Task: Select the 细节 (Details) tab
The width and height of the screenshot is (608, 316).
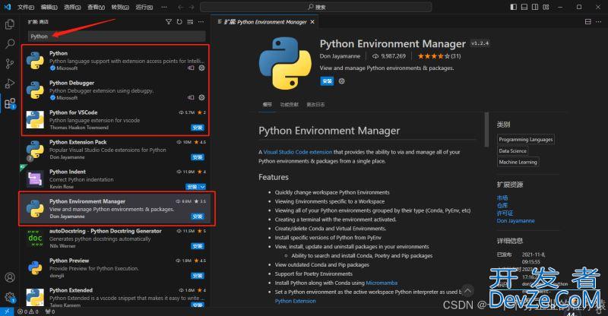Action: [268, 105]
